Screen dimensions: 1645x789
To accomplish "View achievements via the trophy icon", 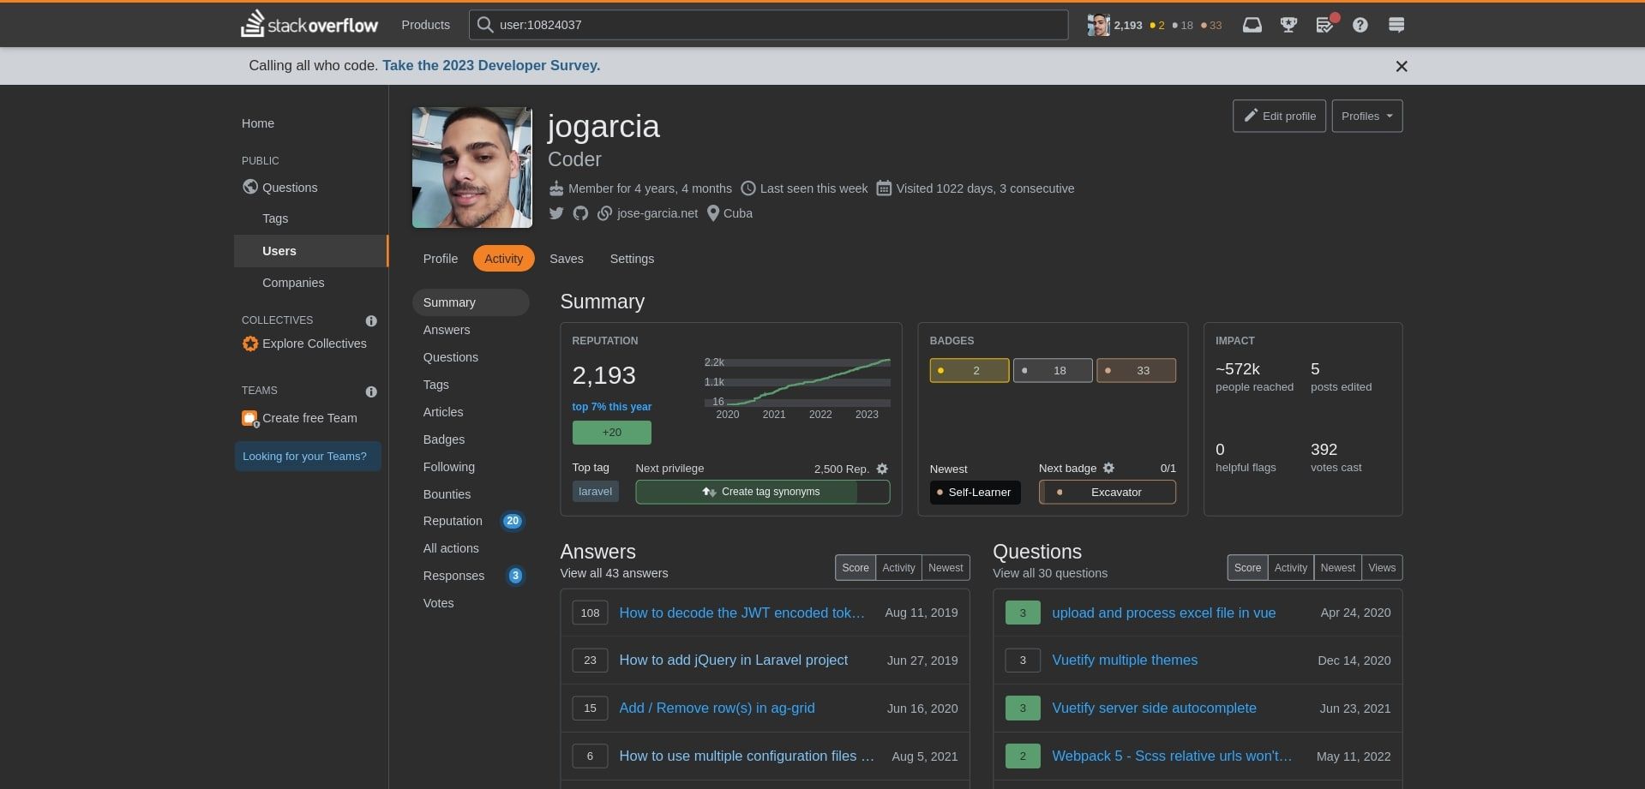I will click(1288, 25).
